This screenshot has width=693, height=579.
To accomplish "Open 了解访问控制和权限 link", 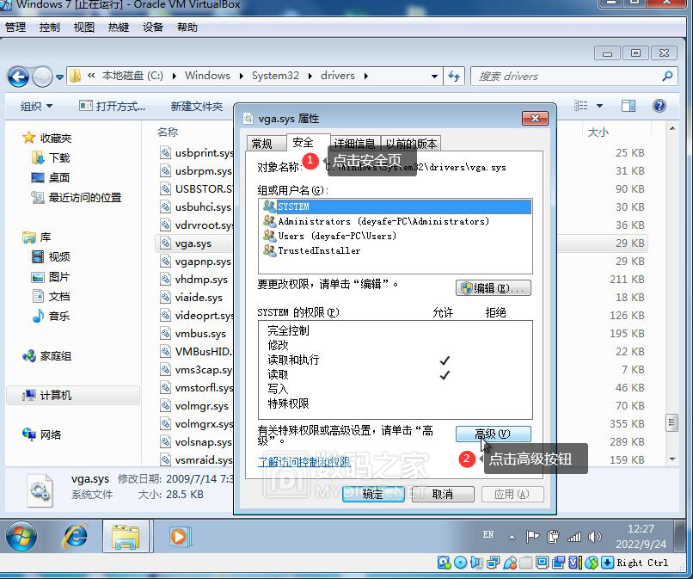I will [x=304, y=462].
